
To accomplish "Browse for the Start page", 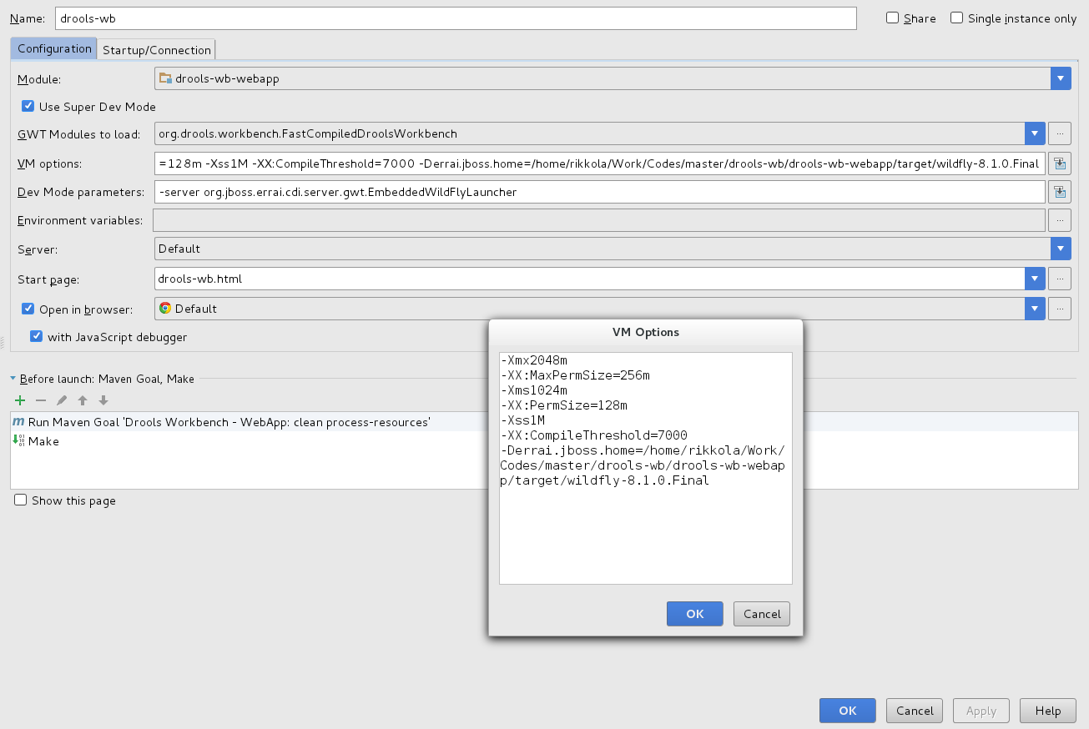I will coord(1060,279).
